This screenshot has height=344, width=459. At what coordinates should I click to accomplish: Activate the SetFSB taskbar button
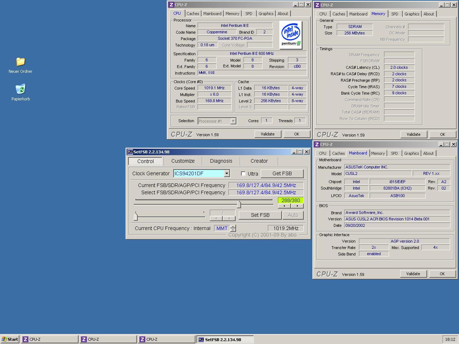pyautogui.click(x=225, y=339)
